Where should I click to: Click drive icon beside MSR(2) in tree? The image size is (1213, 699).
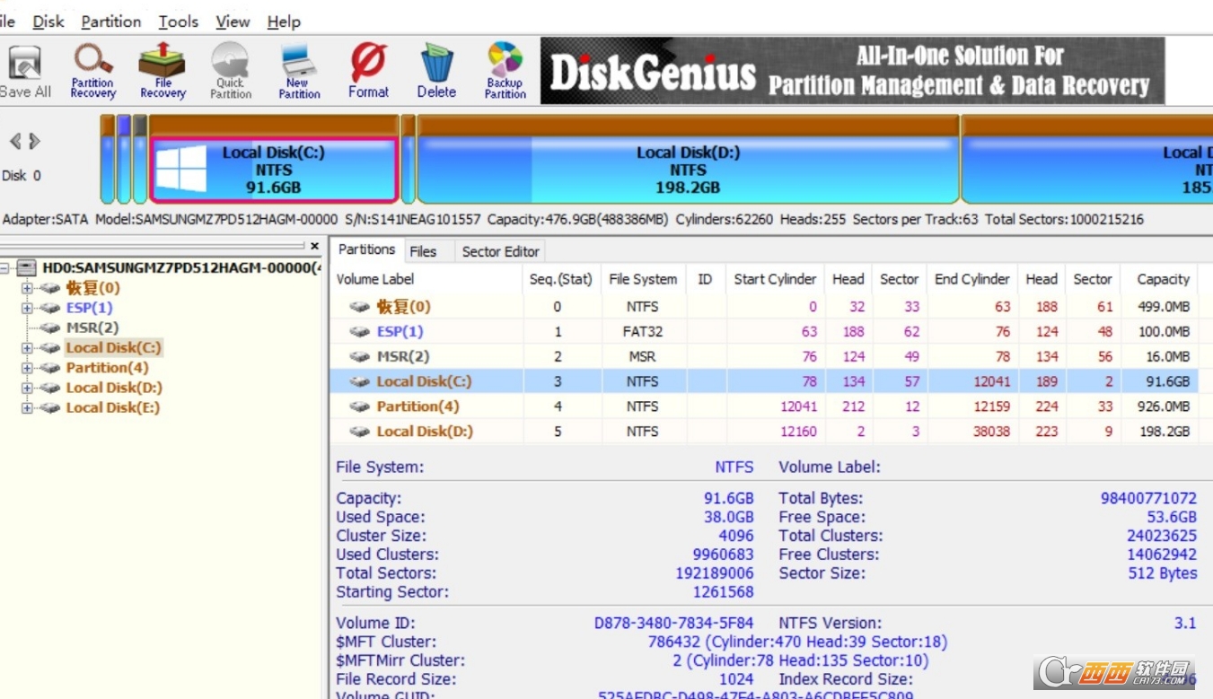[50, 328]
